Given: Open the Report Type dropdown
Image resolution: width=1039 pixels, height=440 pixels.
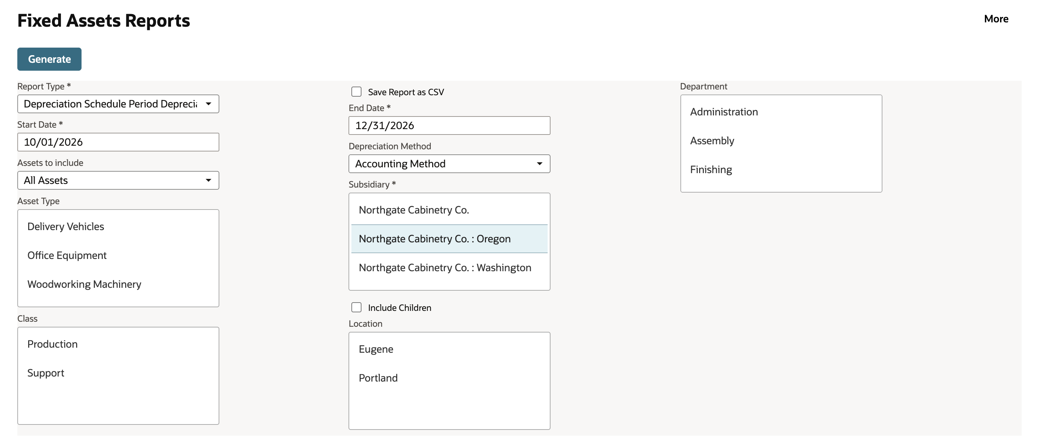Looking at the screenshot, I should click(x=118, y=104).
